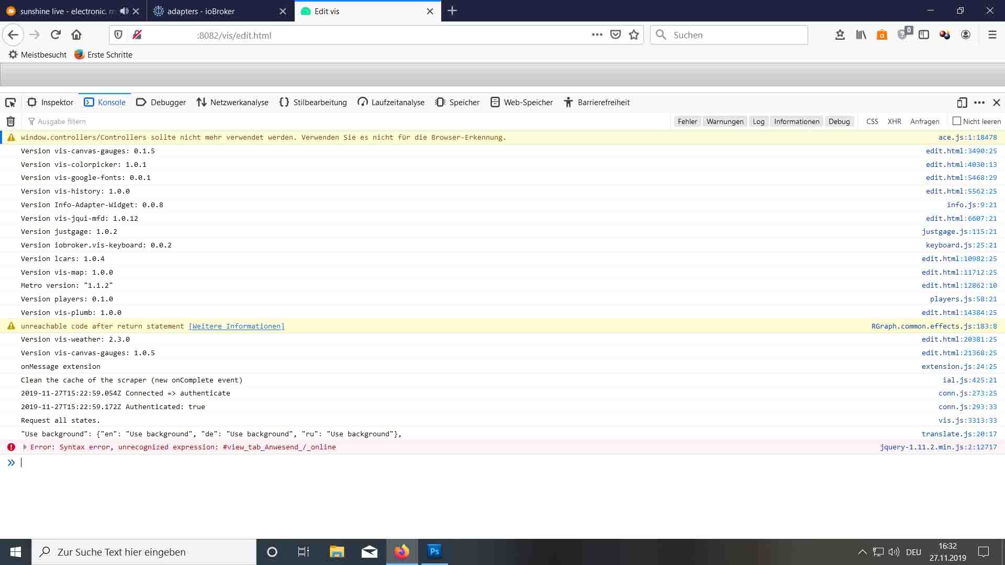Screen dimensions: 1005x565
Task: Click the Firefox reload page button
Action: (x=55, y=35)
